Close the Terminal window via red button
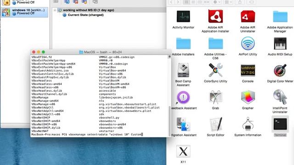 (x=34, y=52)
